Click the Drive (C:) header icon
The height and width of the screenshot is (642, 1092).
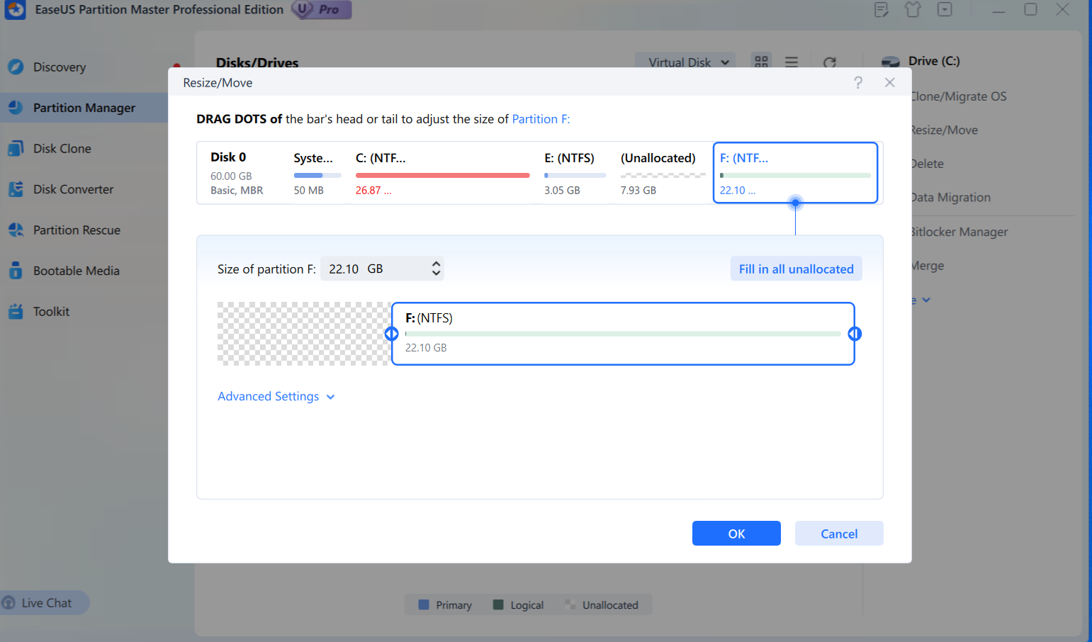pos(891,62)
